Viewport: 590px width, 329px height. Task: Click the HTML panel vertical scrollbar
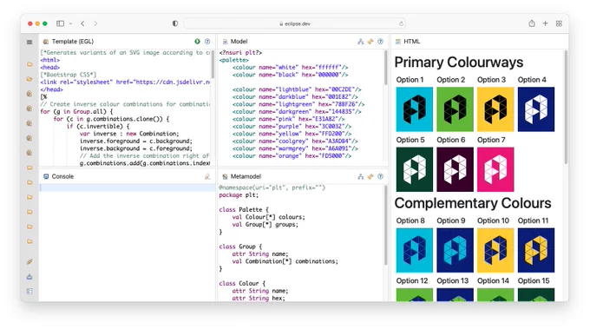(566, 109)
